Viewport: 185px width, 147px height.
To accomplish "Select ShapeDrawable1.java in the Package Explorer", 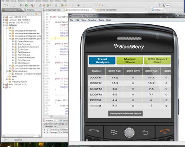I will point(26,58).
